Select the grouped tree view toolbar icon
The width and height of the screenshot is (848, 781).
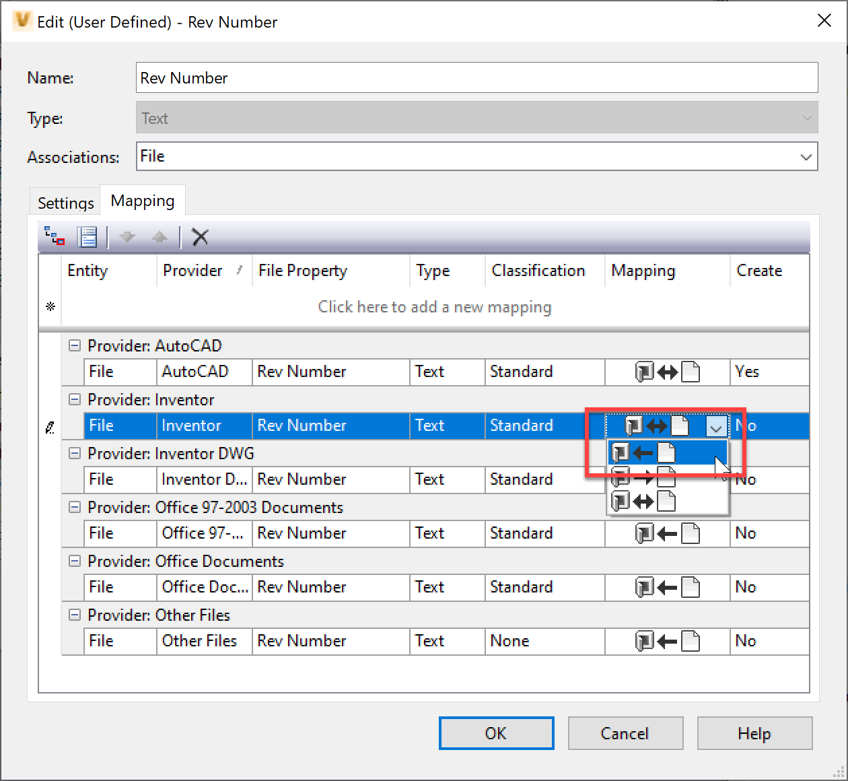click(x=54, y=237)
